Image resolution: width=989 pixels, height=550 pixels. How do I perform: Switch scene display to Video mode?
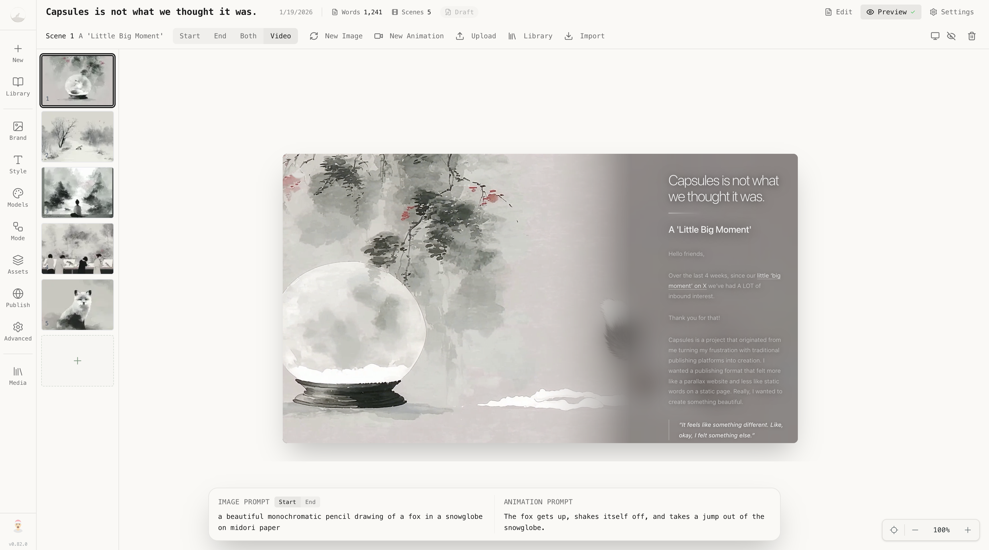pos(280,36)
